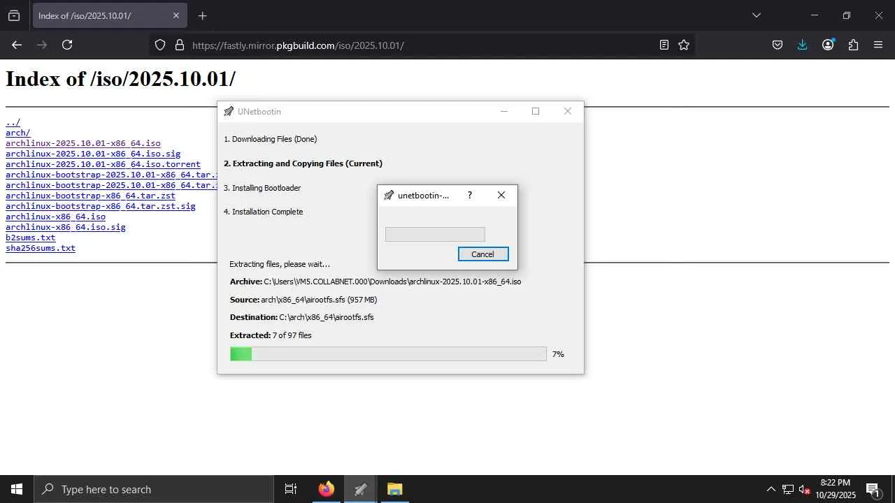Click the 7% progress label
Image resolution: width=895 pixels, height=503 pixels.
coord(558,354)
